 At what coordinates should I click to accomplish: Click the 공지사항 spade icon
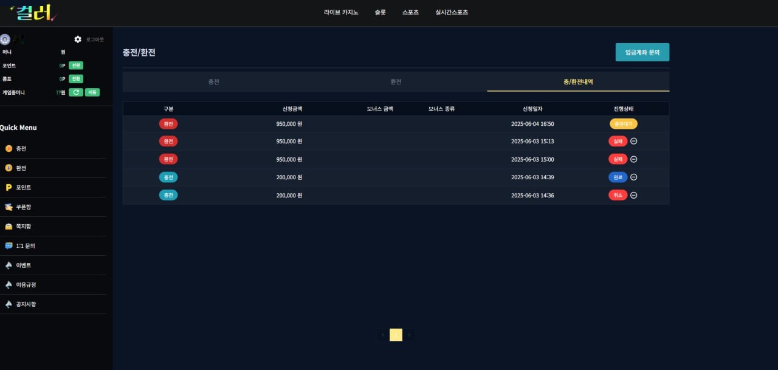click(x=9, y=304)
